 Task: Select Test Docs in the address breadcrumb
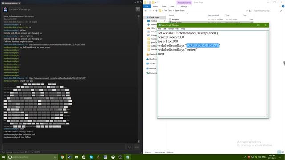pos(168,11)
